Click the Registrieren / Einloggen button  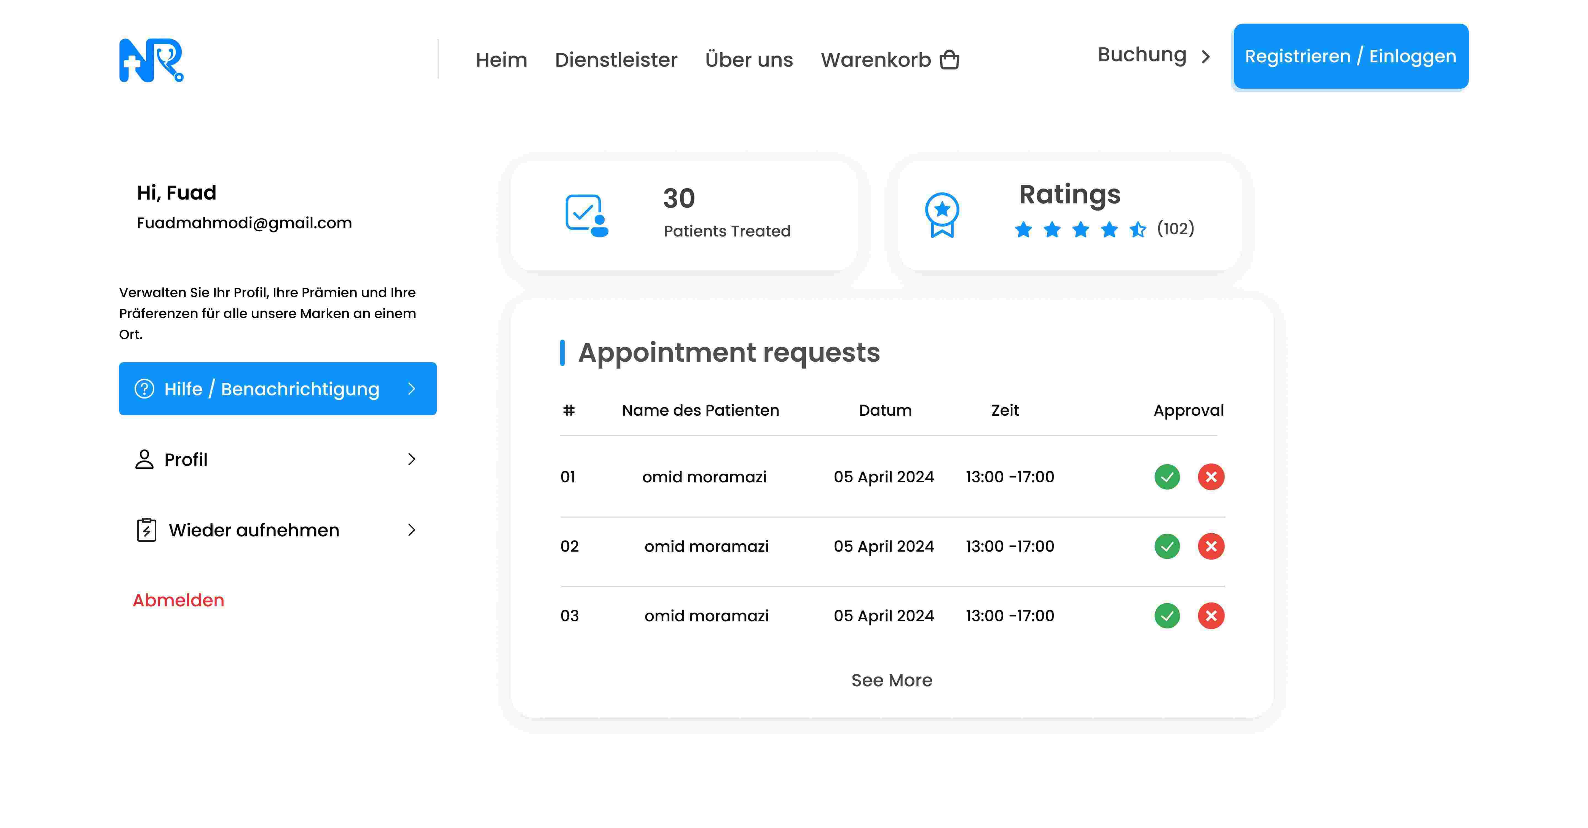(x=1351, y=56)
